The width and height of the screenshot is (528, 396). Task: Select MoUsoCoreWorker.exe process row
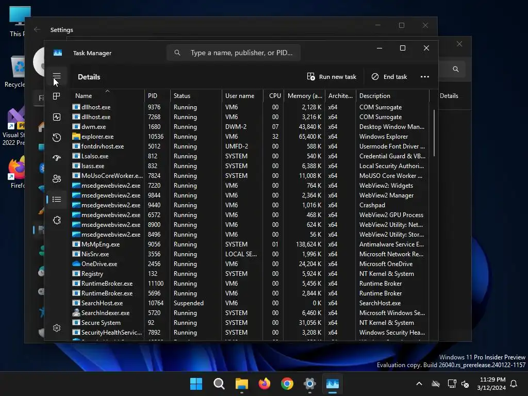point(250,175)
